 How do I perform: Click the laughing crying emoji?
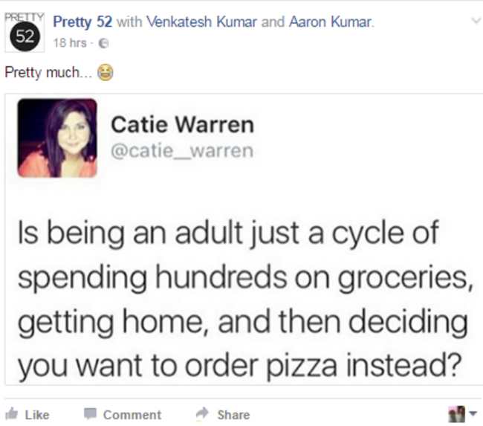pos(106,72)
